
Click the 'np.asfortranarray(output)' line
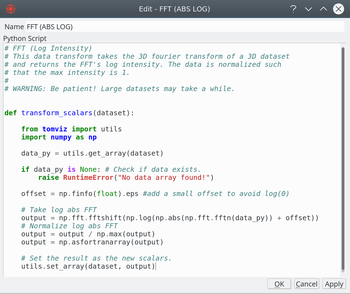click(x=92, y=242)
